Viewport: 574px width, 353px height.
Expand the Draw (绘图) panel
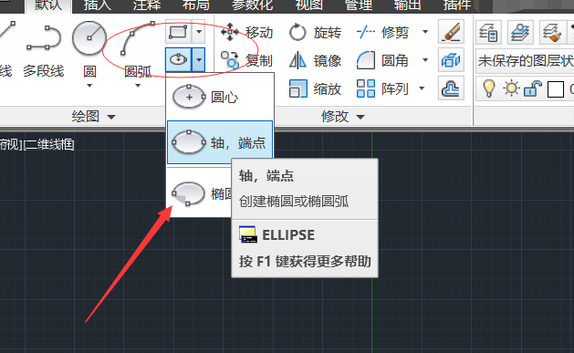pos(94,117)
